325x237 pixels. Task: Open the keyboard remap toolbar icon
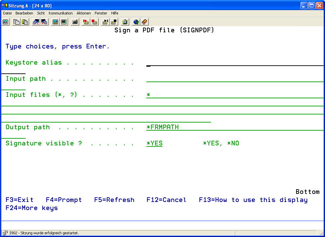point(75,22)
